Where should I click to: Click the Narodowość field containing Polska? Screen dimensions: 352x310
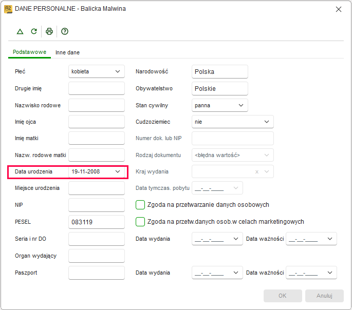coord(220,72)
